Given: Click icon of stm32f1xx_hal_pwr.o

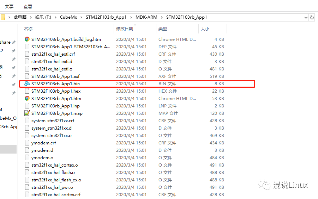Looking at the screenshot, I should (27, 187).
